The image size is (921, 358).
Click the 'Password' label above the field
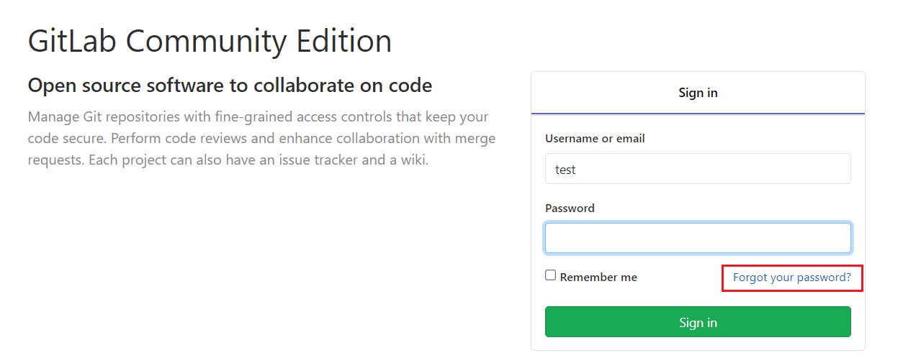coord(570,208)
